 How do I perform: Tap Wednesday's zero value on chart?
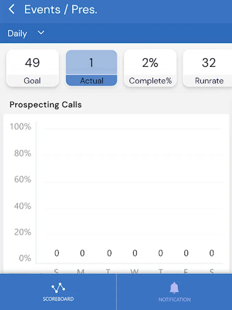[135, 254]
